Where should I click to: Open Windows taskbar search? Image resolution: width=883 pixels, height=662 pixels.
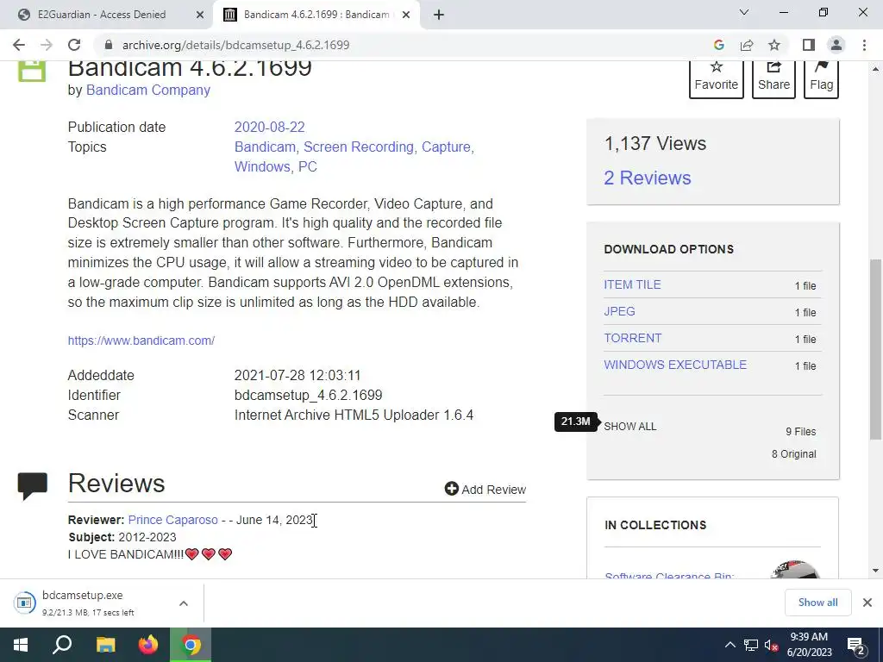pyautogui.click(x=62, y=645)
